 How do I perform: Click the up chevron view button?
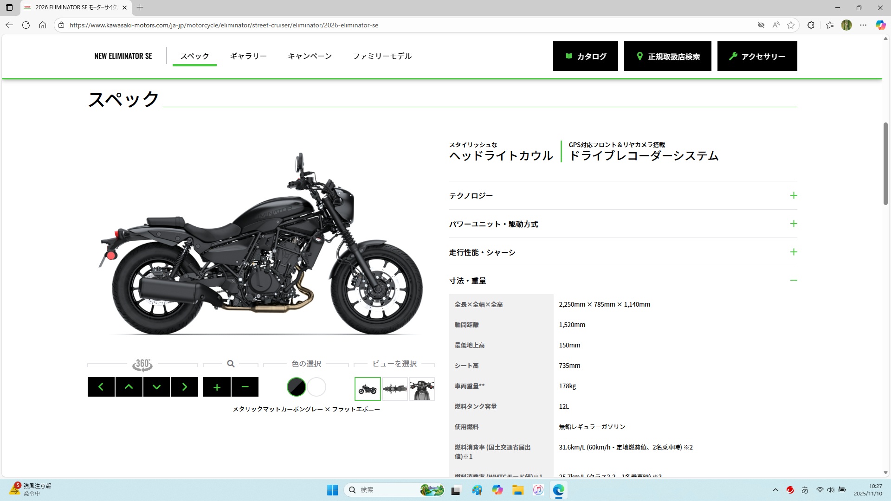(129, 387)
